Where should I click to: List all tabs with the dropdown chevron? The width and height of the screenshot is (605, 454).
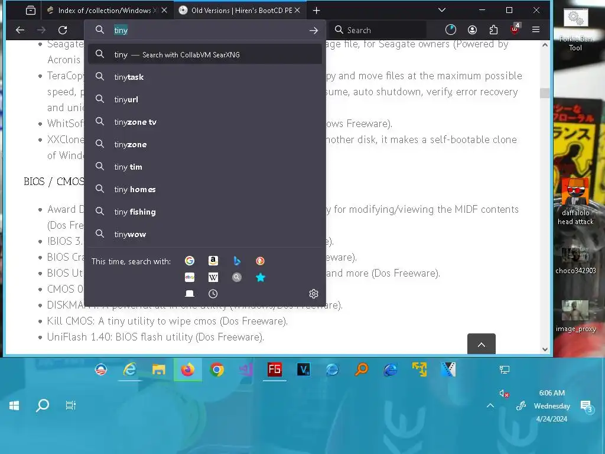tap(442, 10)
